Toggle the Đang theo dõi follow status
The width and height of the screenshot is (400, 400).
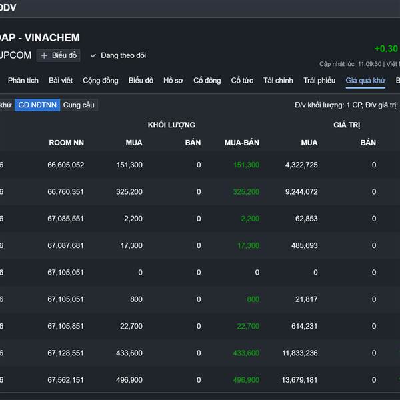(118, 55)
